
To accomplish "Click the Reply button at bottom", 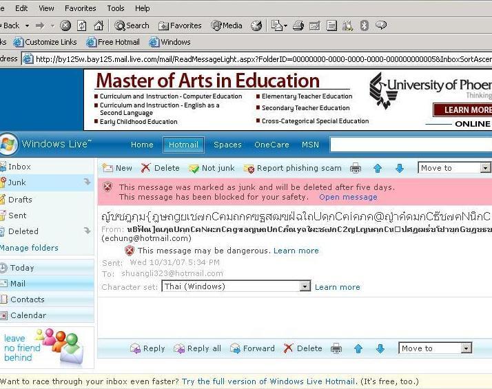I will pyautogui.click(x=147, y=348).
